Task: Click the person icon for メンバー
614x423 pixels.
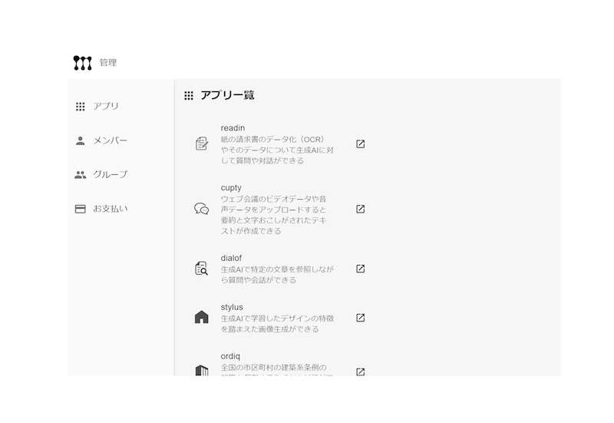Action: [x=81, y=140]
